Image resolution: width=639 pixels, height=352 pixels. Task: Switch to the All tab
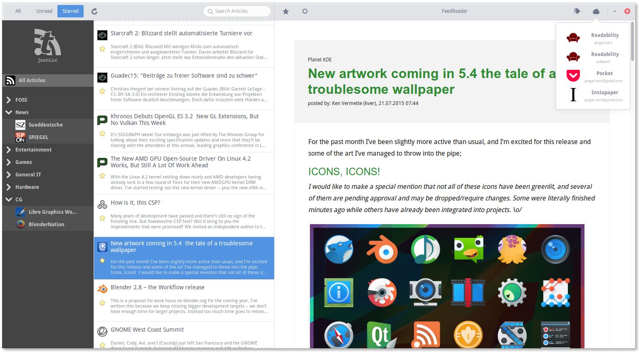point(18,11)
